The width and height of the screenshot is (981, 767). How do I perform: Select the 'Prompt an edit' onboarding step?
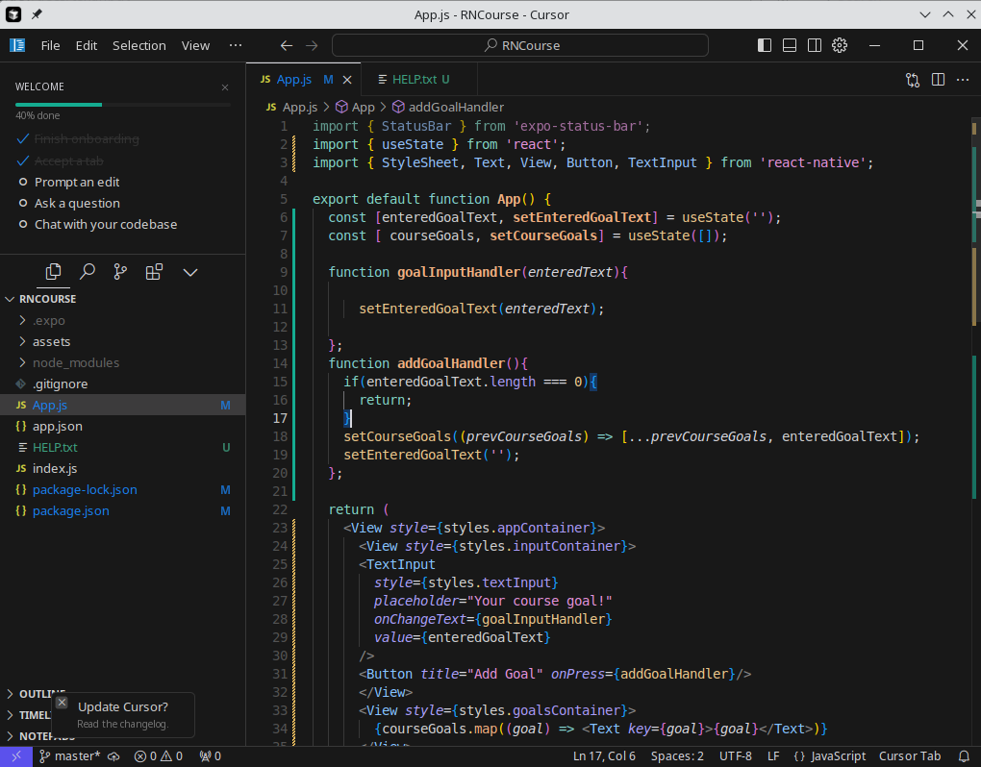(x=77, y=182)
